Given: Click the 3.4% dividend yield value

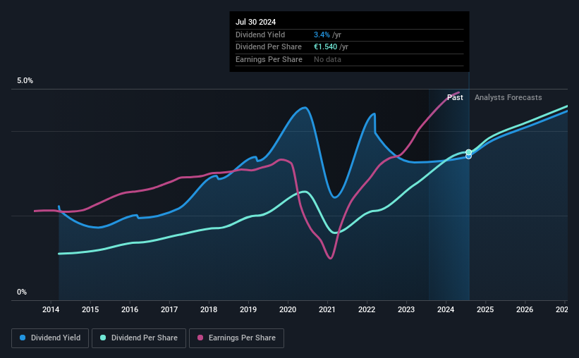Looking at the screenshot, I should point(322,35).
